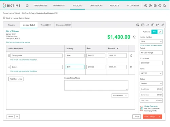Turn Autosave On
170x127 pixels.
[154, 32]
